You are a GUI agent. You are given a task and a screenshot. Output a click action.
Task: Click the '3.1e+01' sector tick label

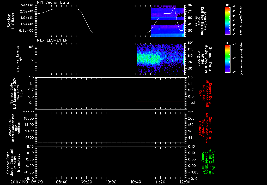tap(27, 5)
